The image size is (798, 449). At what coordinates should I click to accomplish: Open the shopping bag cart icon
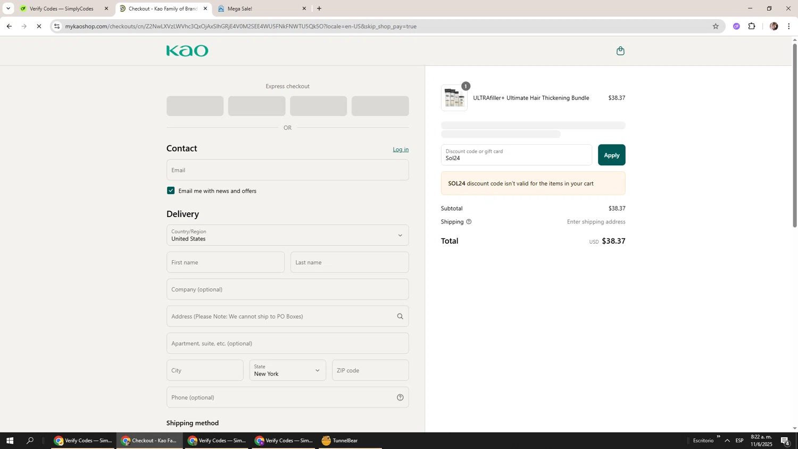pyautogui.click(x=620, y=51)
